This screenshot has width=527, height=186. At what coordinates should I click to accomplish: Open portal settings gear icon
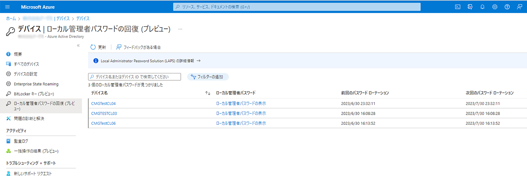coord(495,7)
